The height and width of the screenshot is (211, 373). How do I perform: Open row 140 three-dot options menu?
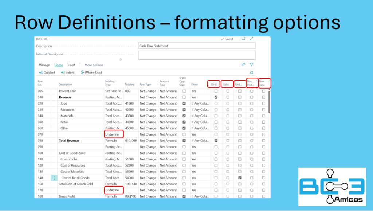(x=54, y=178)
